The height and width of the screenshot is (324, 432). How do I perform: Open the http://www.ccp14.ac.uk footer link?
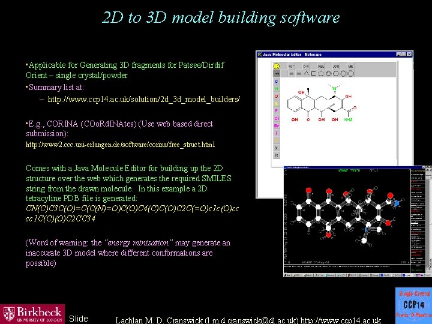[341, 320]
